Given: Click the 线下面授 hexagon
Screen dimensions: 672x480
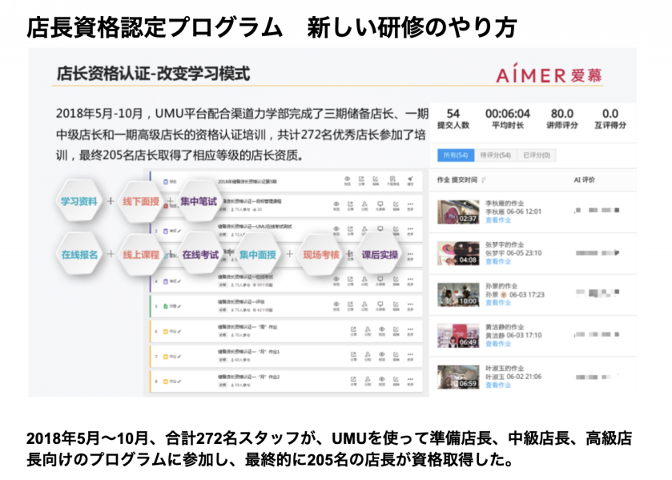Looking at the screenshot, I should coord(141,201).
